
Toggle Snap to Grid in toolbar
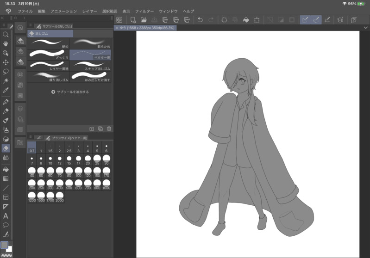tap(327, 20)
